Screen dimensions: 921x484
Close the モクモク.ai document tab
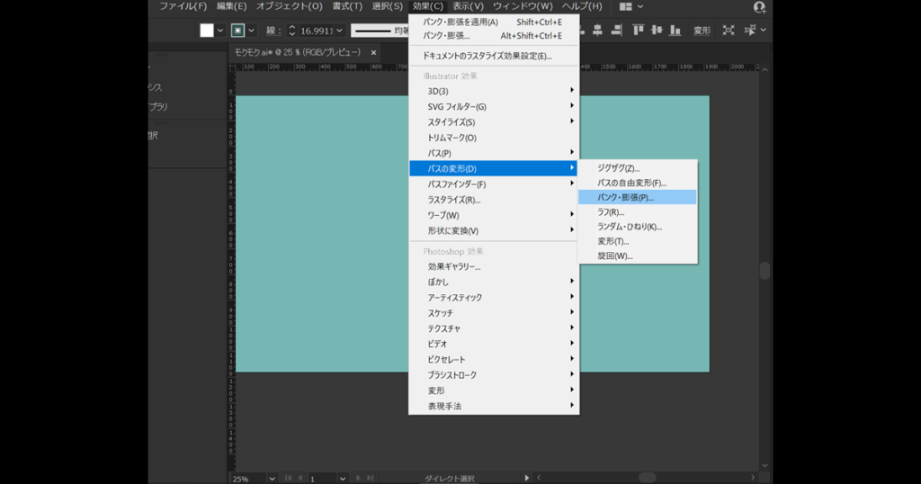(373, 52)
